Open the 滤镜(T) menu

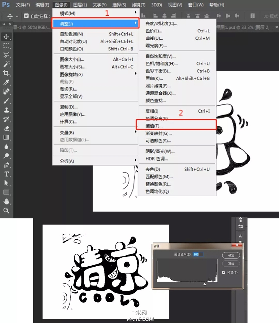138,5
